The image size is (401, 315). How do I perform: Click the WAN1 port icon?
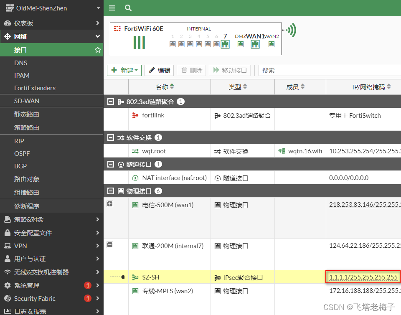click(255, 44)
